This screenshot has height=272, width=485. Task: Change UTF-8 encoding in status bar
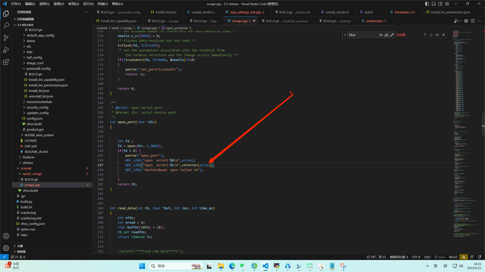point(416,257)
